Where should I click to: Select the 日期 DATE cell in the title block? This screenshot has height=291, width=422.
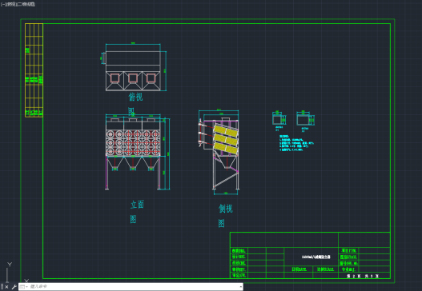[x=299, y=269]
